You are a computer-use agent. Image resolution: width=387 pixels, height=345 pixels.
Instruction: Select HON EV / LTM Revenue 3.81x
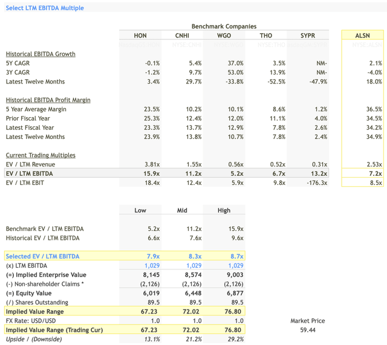(152, 164)
